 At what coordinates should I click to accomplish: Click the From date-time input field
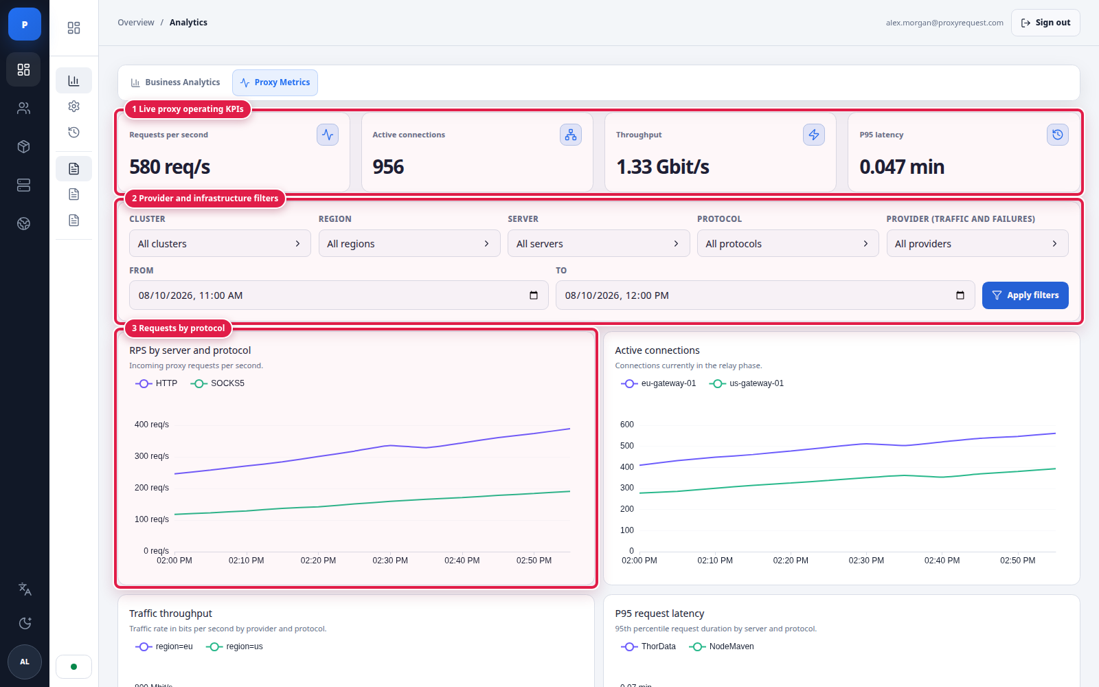339,295
